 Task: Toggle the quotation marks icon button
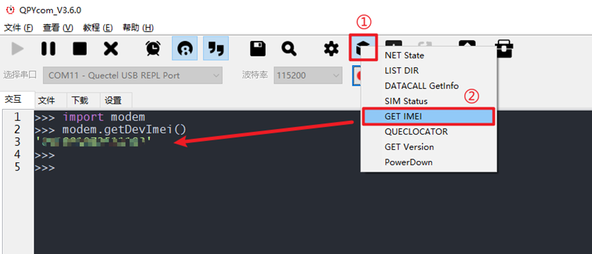216,49
